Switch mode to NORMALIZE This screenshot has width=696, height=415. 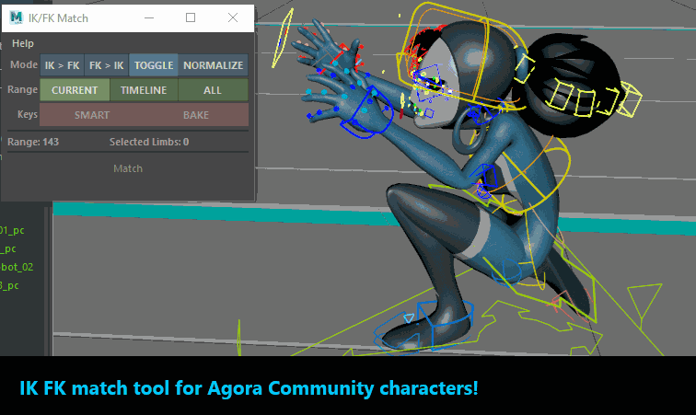click(x=213, y=65)
